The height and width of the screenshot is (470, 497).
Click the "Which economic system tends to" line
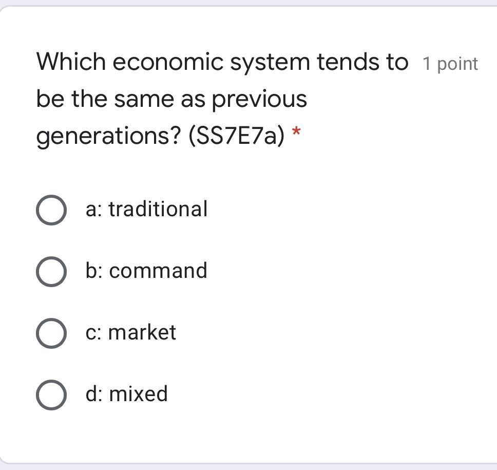222,62
